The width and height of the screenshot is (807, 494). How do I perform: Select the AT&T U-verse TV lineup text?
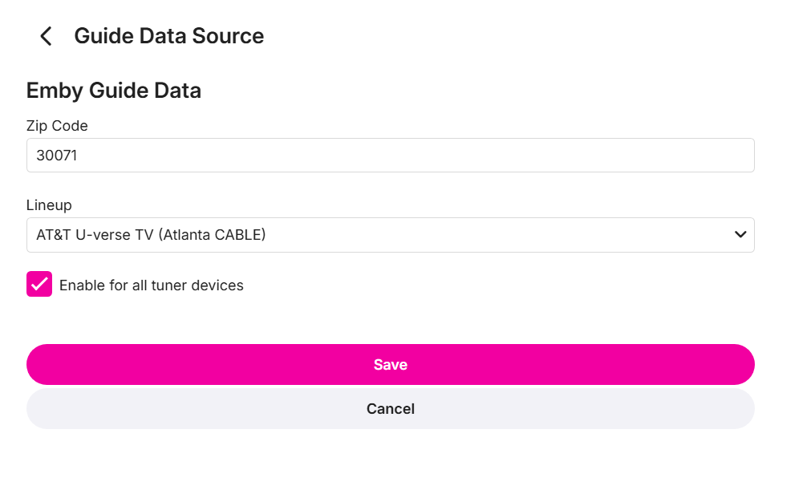[x=95, y=235]
